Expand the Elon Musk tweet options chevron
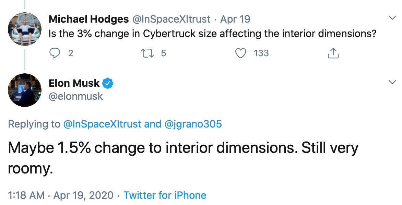 coord(392,82)
